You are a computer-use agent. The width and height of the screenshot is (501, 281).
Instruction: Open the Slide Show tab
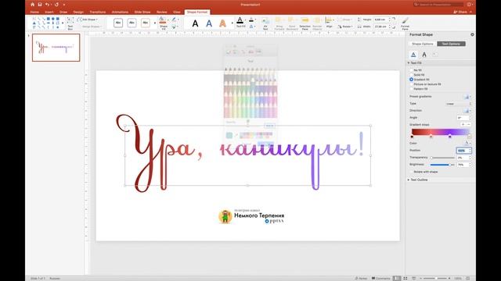[x=142, y=12]
